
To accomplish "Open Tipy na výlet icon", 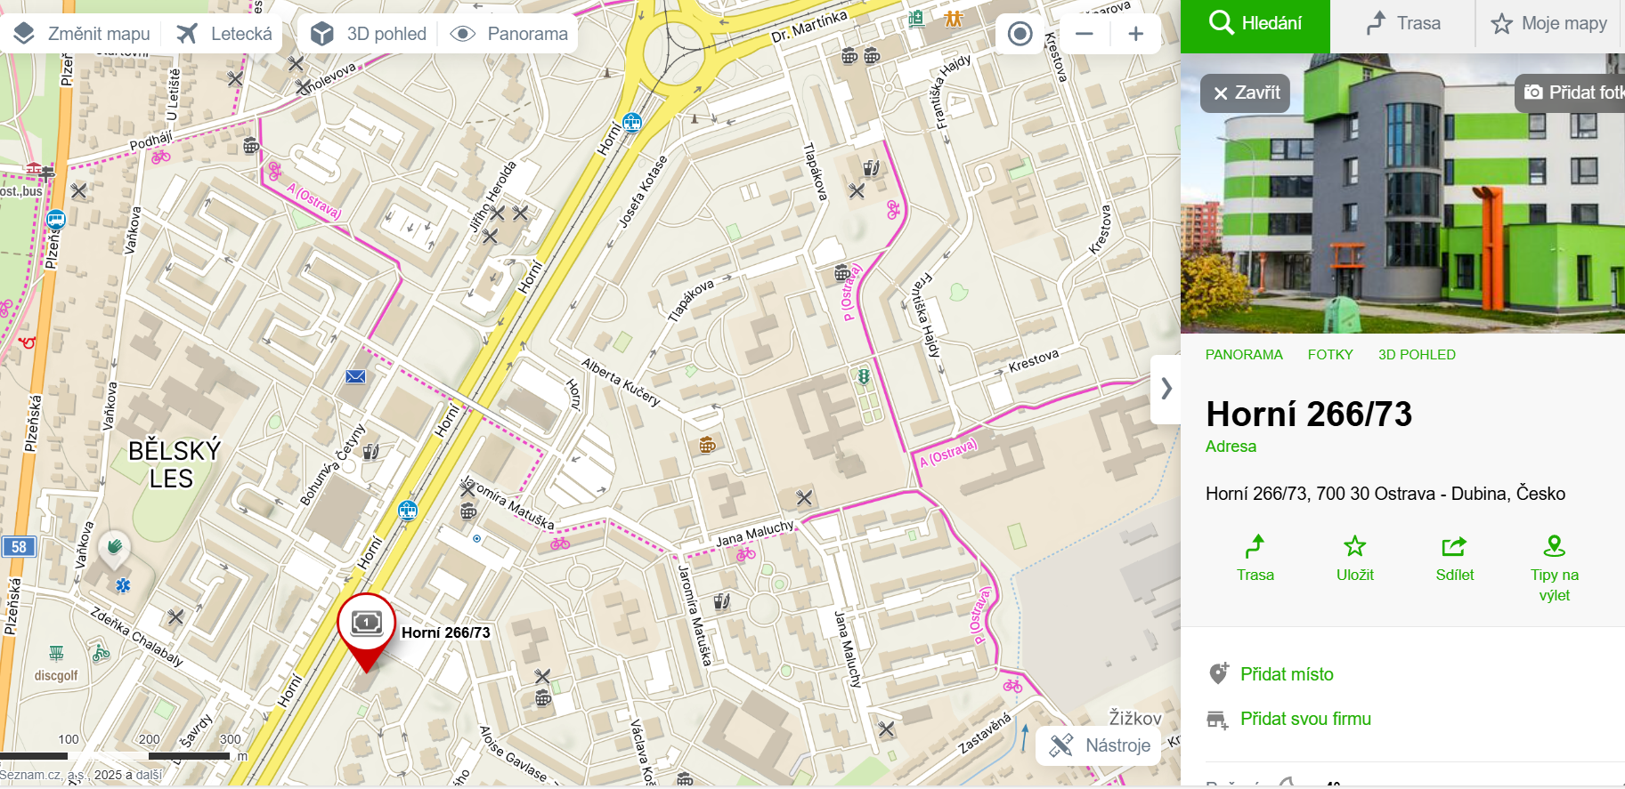I will (x=1554, y=545).
